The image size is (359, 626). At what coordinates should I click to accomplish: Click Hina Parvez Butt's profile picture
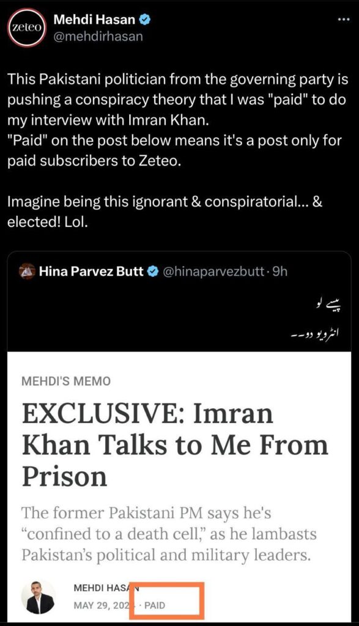[x=28, y=271]
